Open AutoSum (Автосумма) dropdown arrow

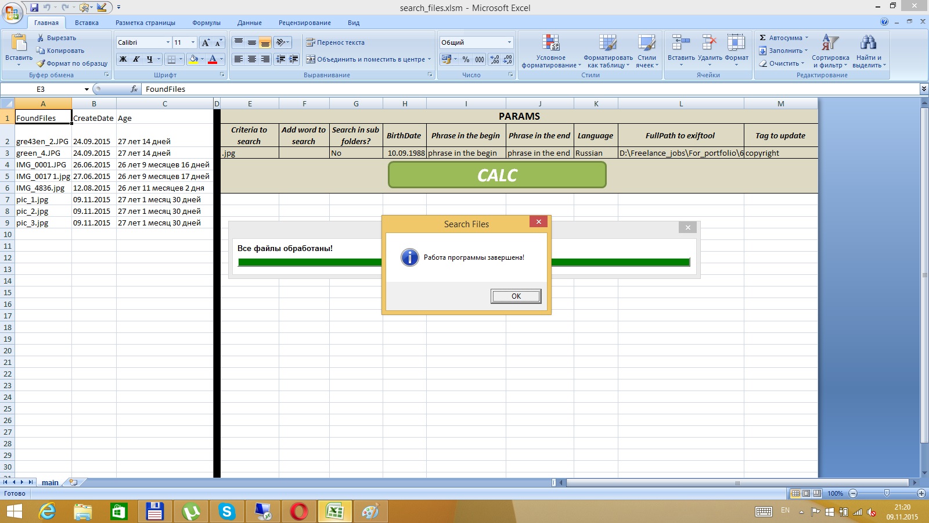tap(806, 38)
